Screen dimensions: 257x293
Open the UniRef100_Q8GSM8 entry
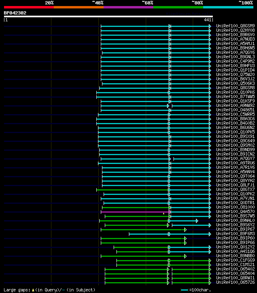pyautogui.click(x=235, y=88)
